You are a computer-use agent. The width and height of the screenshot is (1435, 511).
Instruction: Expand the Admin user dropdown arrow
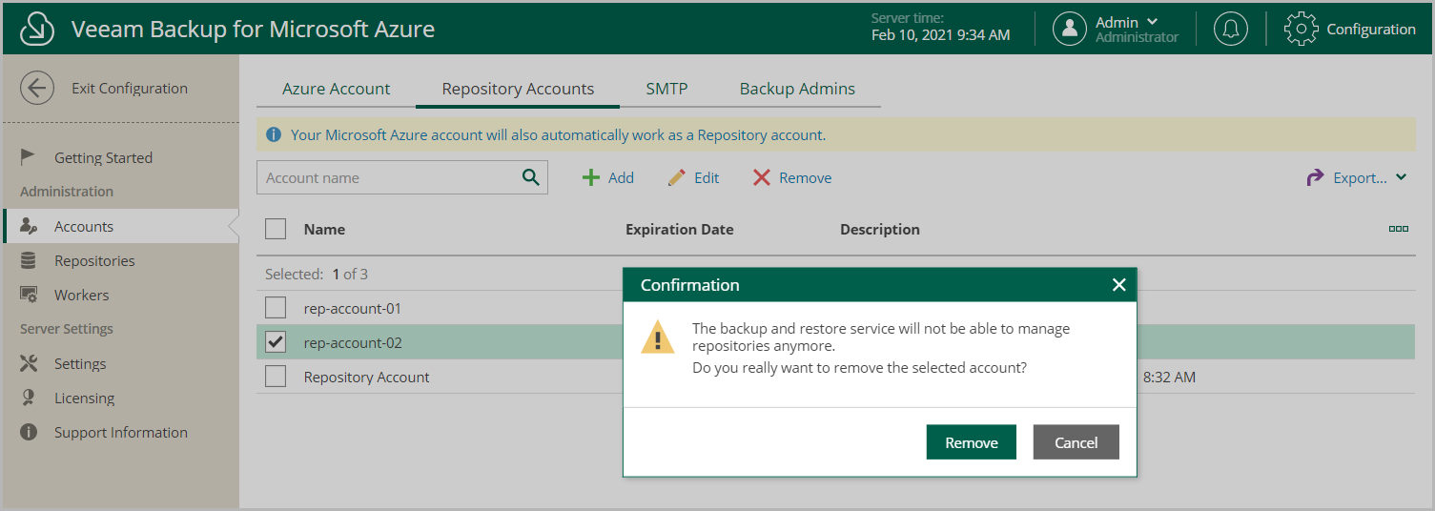[1152, 22]
